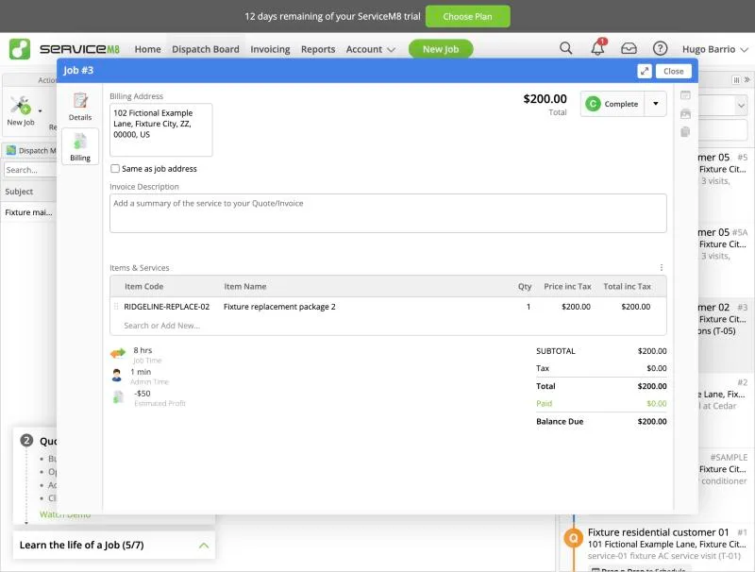This screenshot has width=755, height=572.
Task: Click the Estimated Profit icon
Action: (118, 397)
